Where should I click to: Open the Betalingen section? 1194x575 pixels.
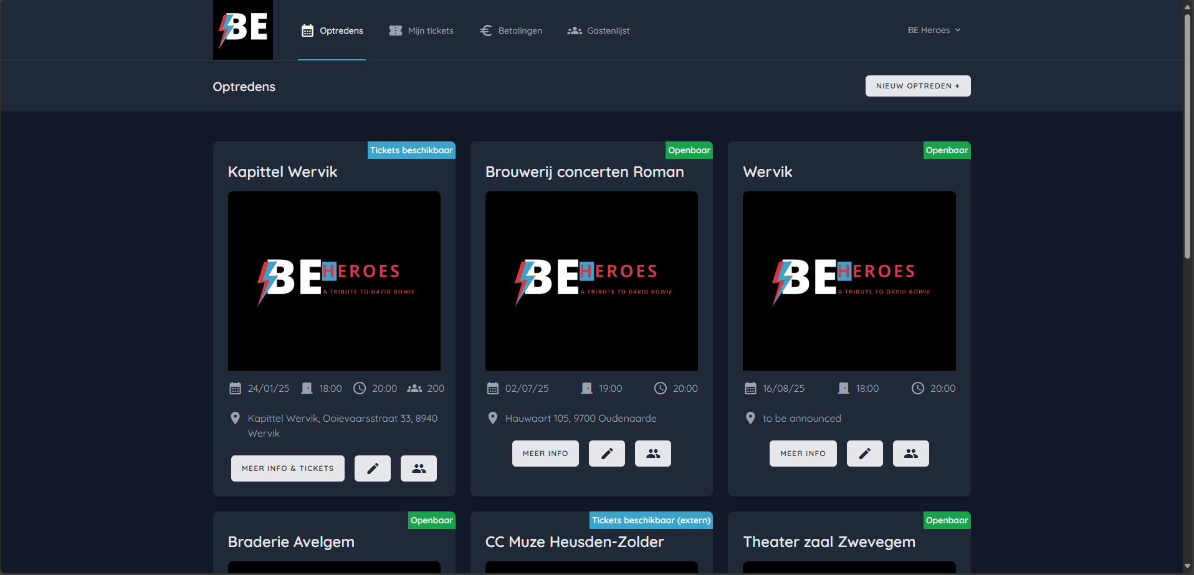point(510,30)
